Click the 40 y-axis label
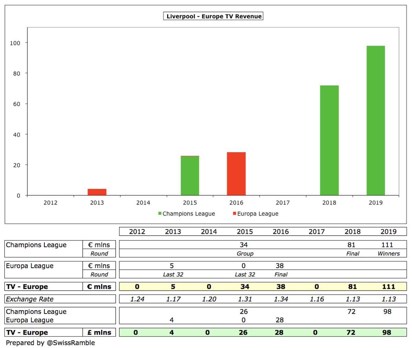Viewport: 412px width, 348px height. 17,135
